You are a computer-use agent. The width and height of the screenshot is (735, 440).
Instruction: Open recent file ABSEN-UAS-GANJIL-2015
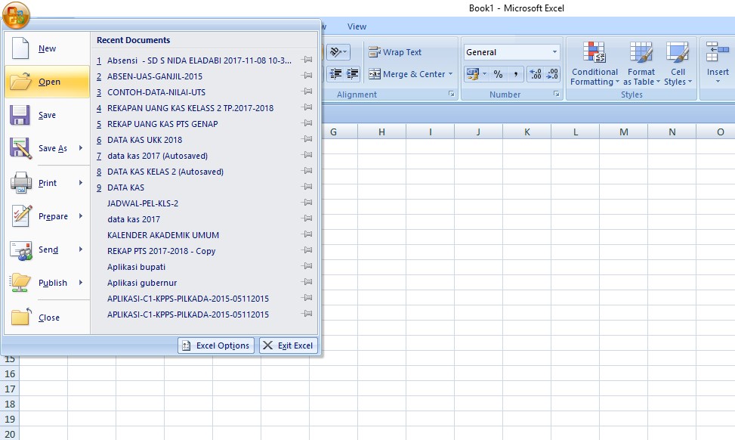tap(155, 76)
